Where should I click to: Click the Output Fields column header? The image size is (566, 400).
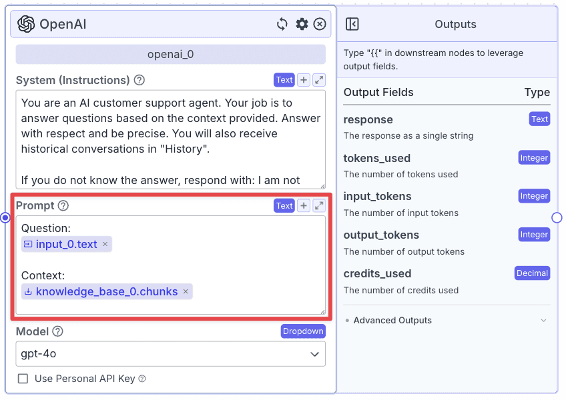coord(378,93)
